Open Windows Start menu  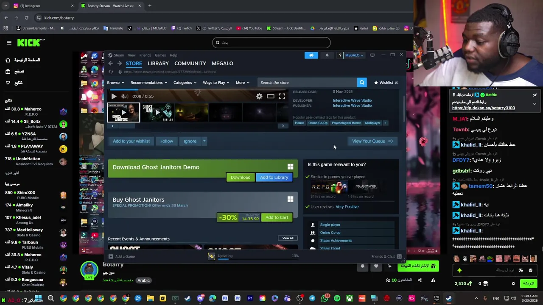(39, 299)
